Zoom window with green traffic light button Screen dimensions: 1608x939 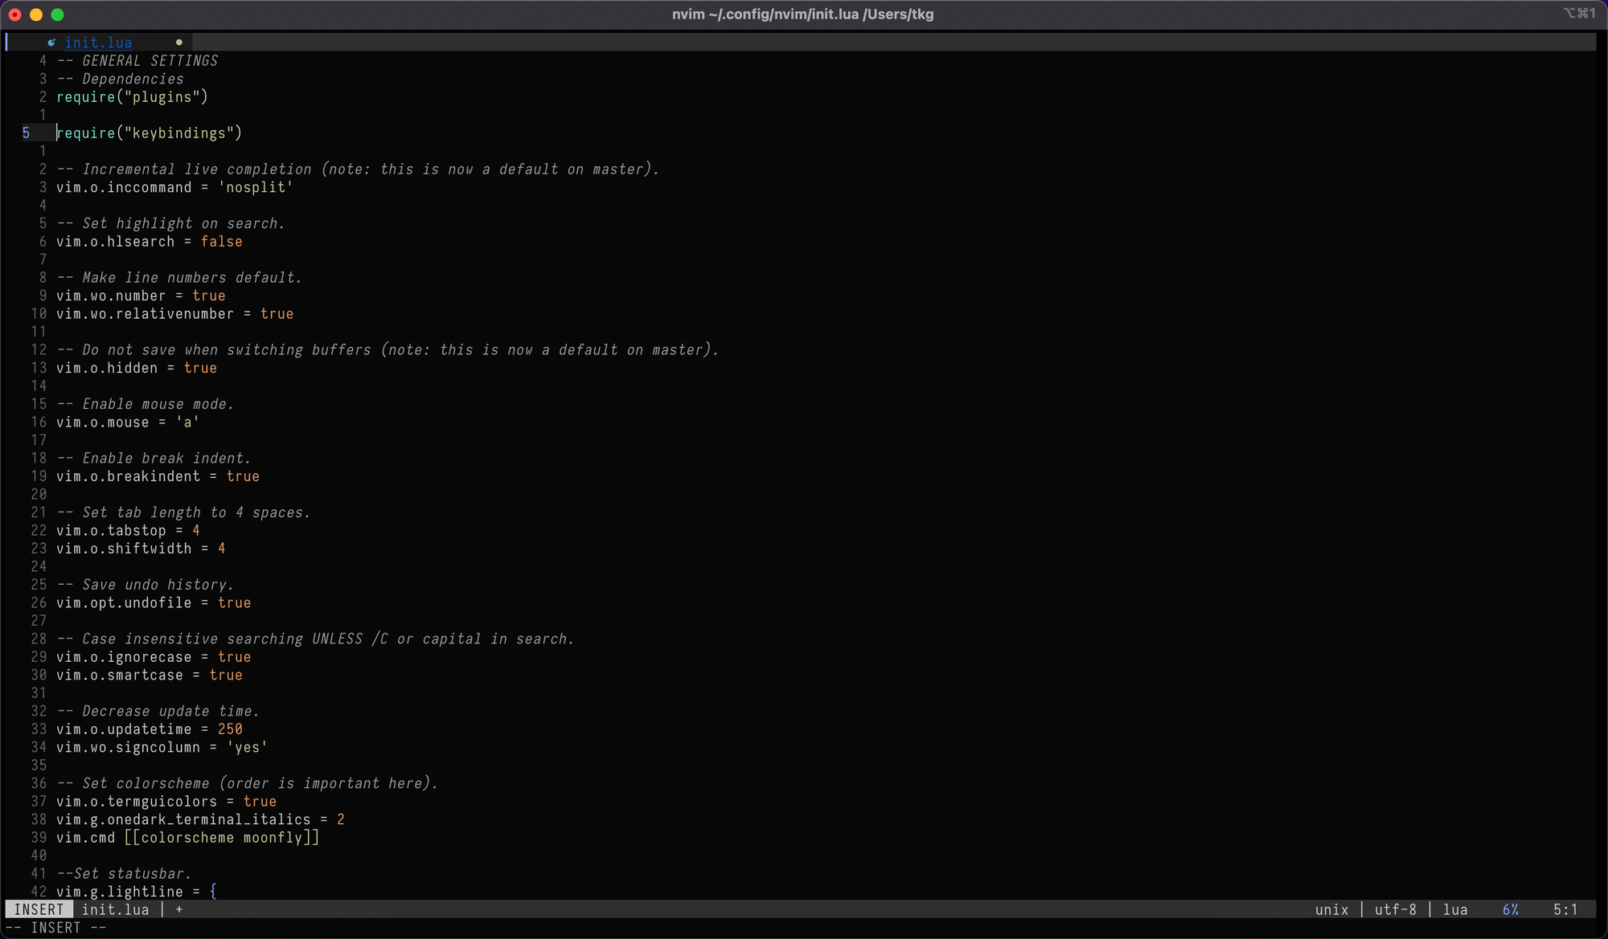point(57,14)
